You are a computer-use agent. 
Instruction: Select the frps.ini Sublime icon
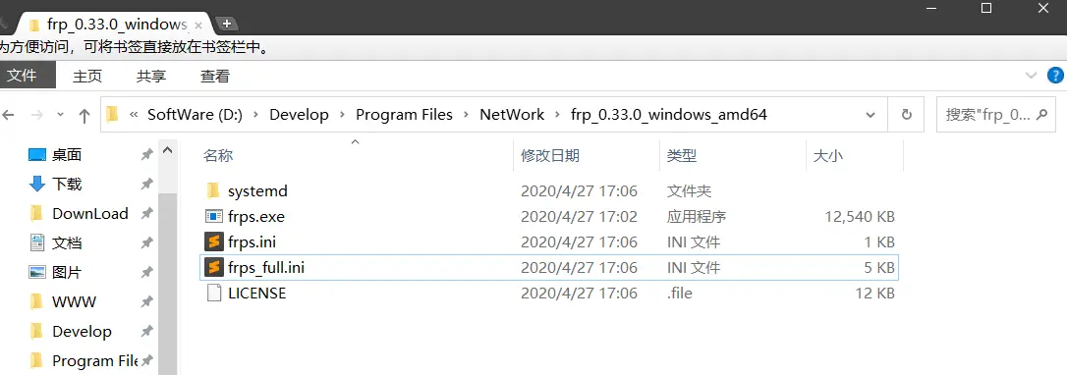213,241
